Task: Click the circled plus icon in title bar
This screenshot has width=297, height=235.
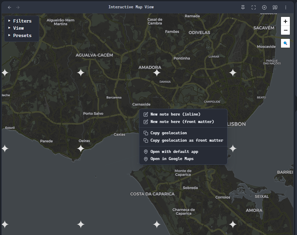Action: pos(264,7)
